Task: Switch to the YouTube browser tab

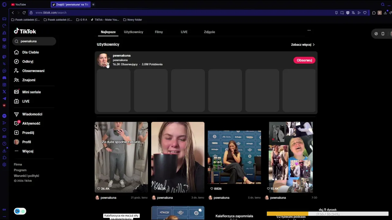Action: click(x=29, y=5)
